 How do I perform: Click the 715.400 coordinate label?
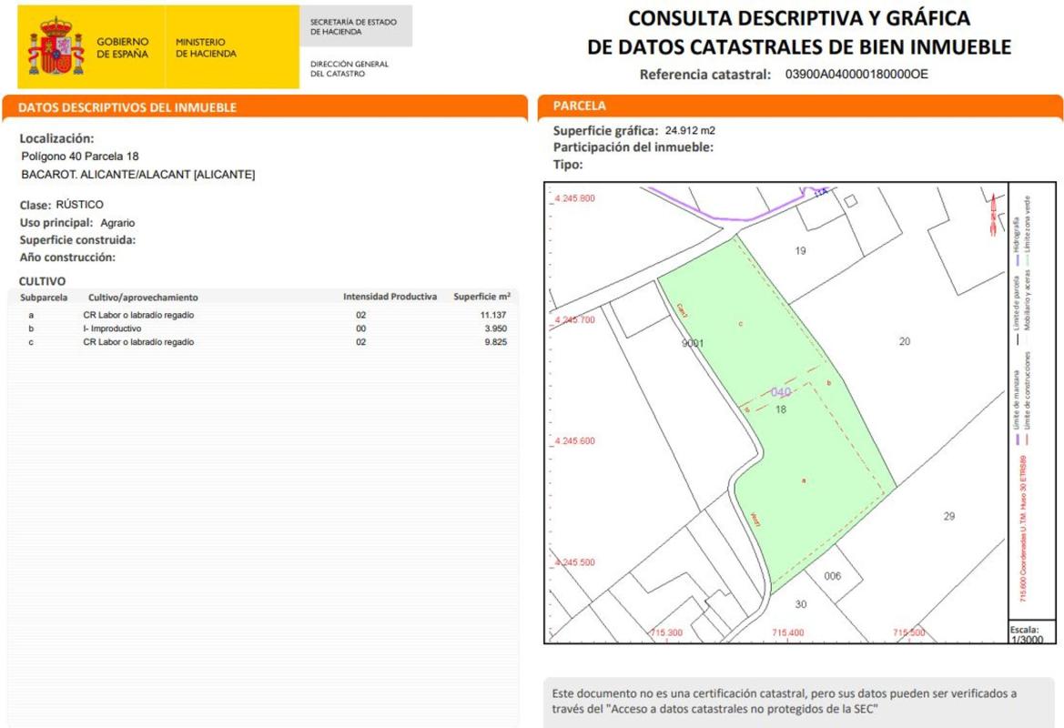point(788,632)
